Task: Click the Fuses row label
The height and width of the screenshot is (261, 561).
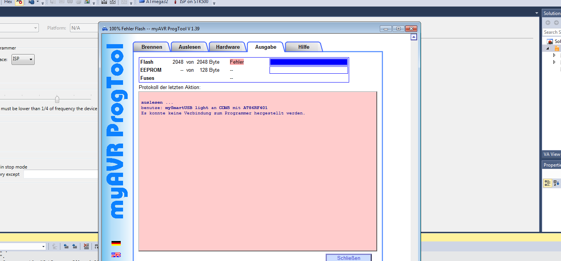Action: 147,78
